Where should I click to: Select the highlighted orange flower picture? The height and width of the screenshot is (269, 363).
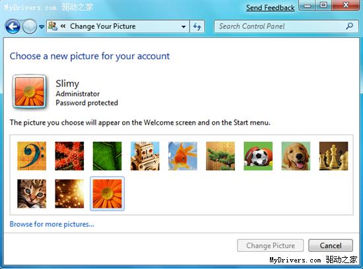[x=107, y=194]
